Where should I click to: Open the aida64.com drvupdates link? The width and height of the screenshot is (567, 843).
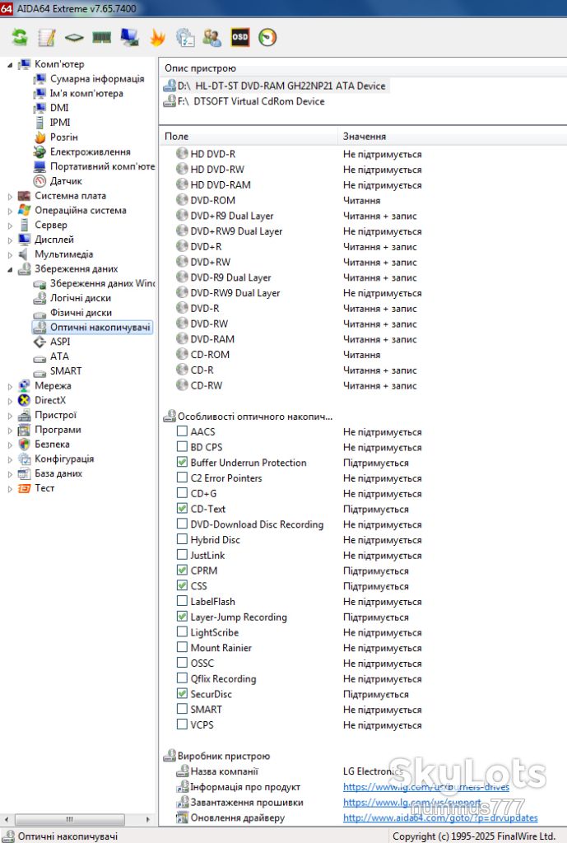[440, 817]
